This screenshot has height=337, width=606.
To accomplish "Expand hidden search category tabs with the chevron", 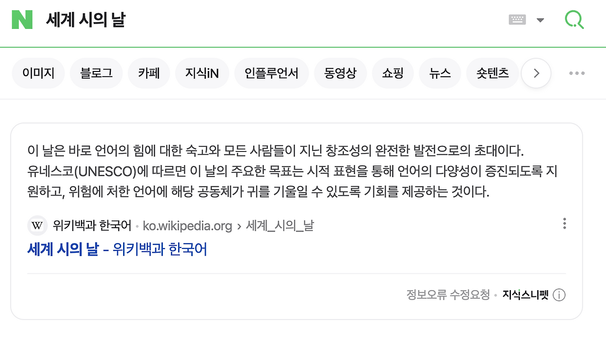I will coord(536,73).
